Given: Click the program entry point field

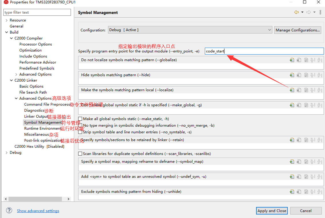Looking at the screenshot, I should (x=264, y=51).
